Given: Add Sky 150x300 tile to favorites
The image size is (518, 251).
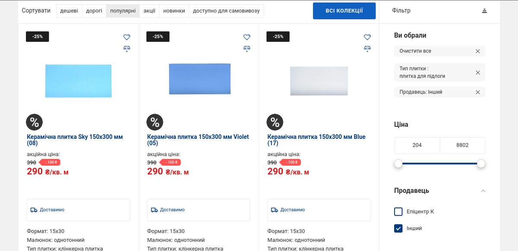Looking at the screenshot, I should click(126, 37).
